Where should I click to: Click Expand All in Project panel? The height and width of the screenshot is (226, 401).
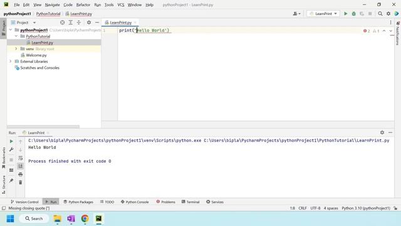[71, 23]
